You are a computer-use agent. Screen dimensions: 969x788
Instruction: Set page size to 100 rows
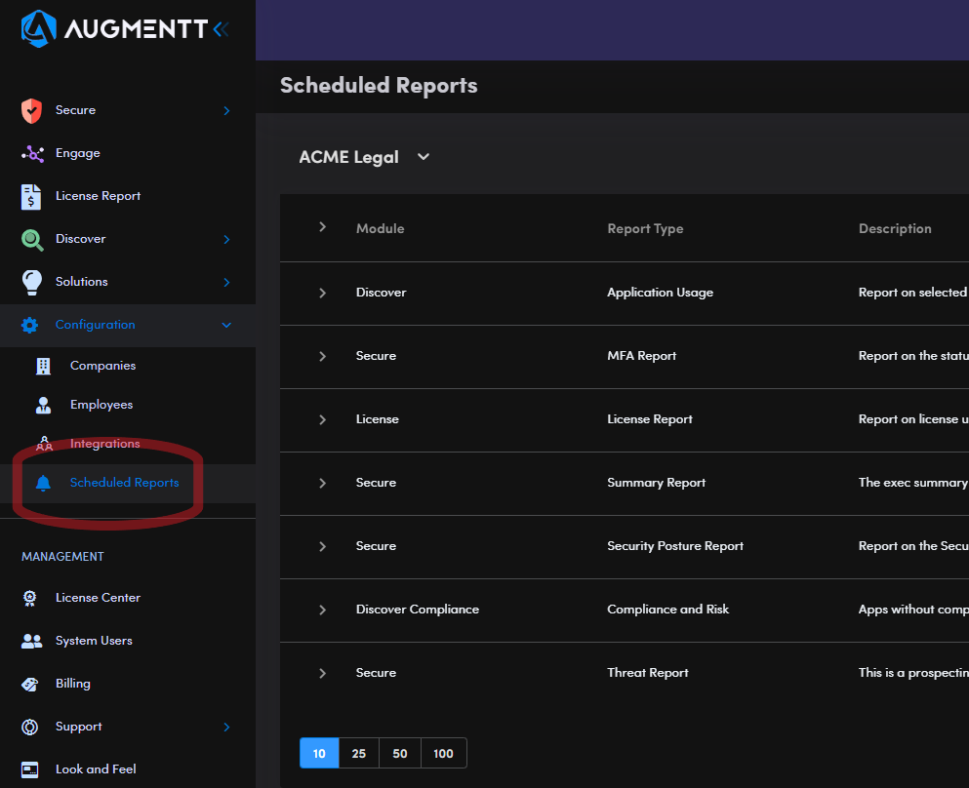tap(443, 753)
